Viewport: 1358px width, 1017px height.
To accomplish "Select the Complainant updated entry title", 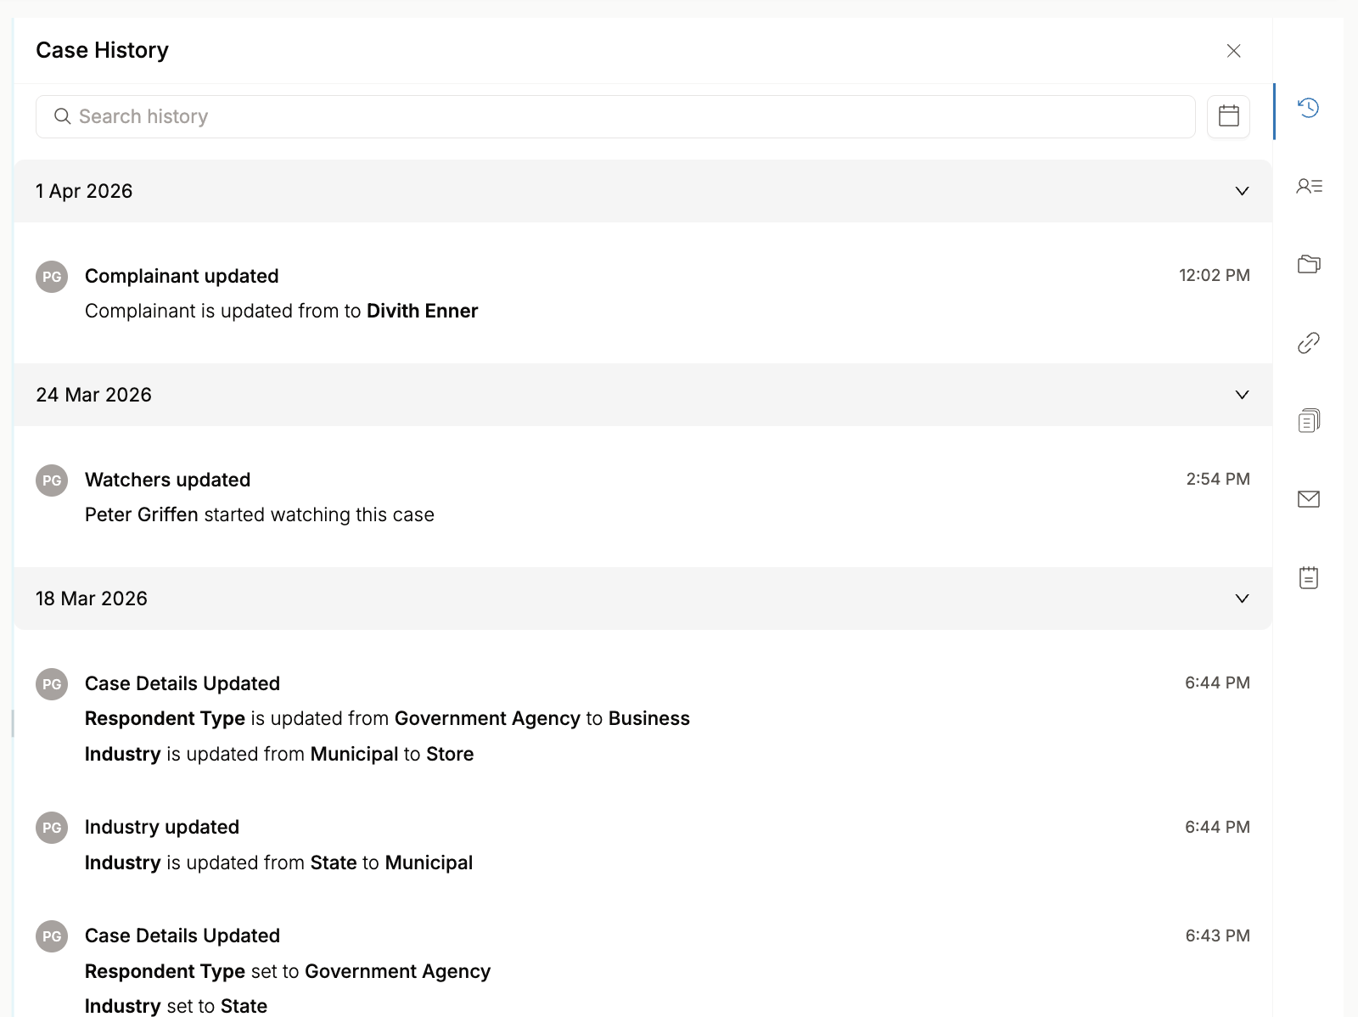I will click(182, 276).
